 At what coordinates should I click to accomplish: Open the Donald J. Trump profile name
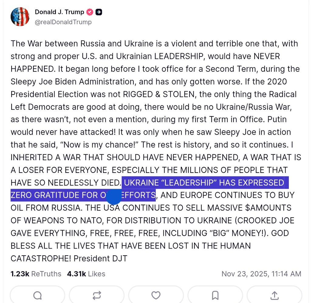tap(59, 12)
